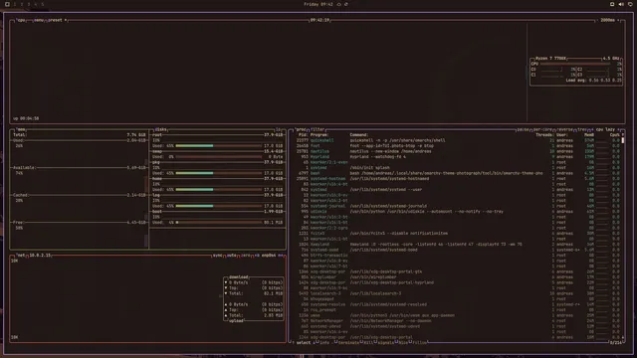Select the NetworkManager process row
The width and height of the screenshot is (637, 358).
click(x=458, y=321)
